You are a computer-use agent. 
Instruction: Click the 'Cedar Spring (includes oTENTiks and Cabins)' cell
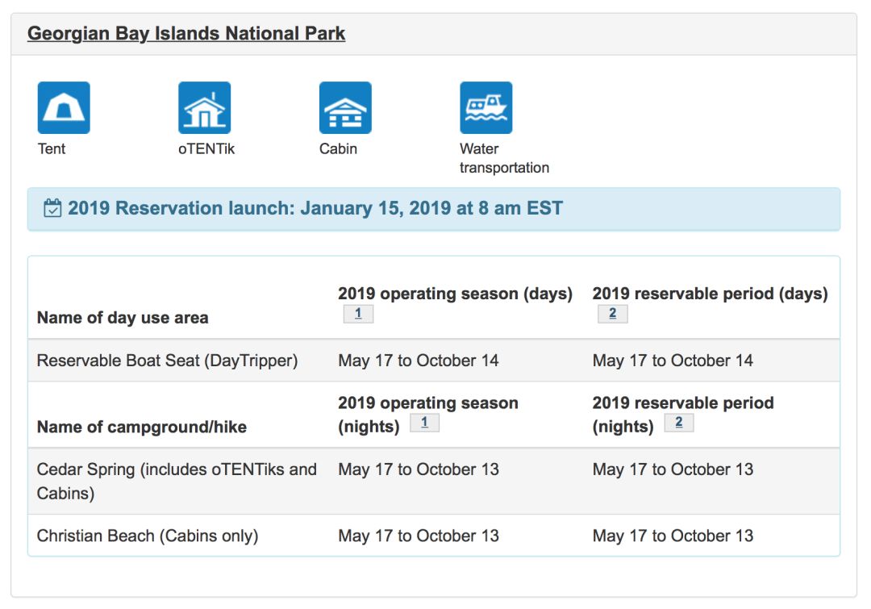[177, 482]
